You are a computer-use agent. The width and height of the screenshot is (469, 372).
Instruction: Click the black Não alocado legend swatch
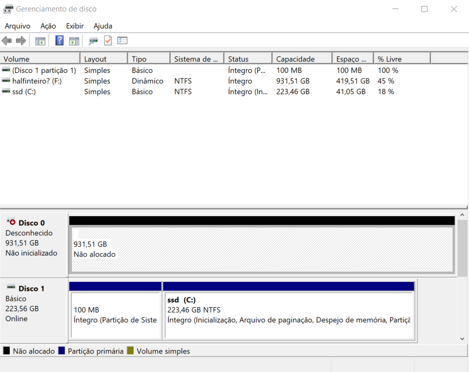click(x=7, y=350)
